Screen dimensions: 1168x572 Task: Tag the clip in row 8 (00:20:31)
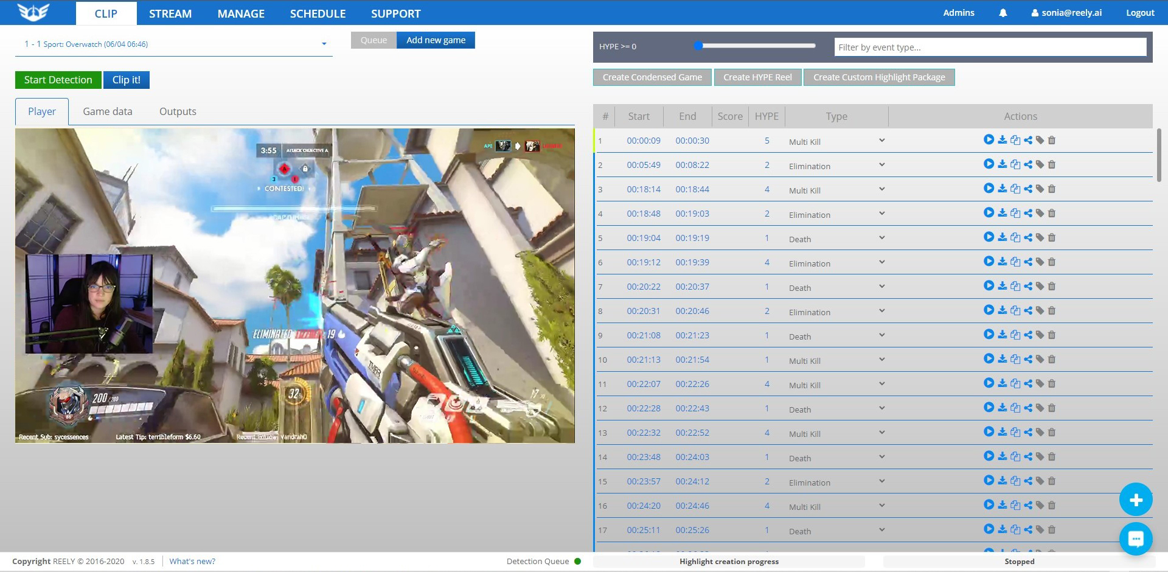[x=1040, y=310]
